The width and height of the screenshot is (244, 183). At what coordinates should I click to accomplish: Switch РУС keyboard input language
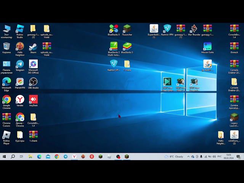[220, 157]
